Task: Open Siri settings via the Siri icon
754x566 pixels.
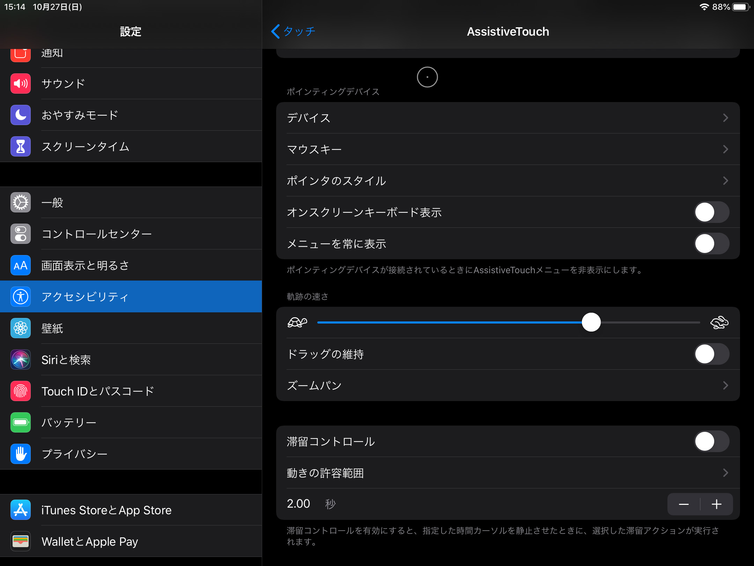Action: point(20,359)
